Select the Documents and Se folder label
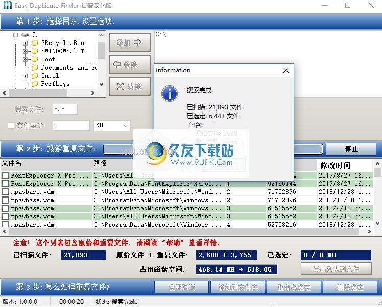The image size is (382, 307). (x=69, y=68)
